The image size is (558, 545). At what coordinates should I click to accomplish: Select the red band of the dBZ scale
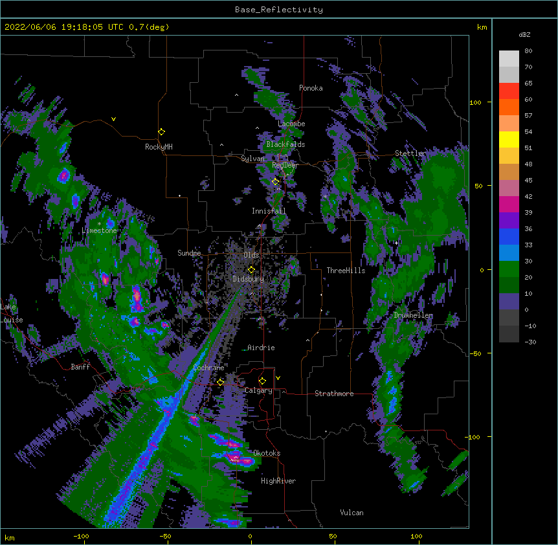[x=509, y=91]
